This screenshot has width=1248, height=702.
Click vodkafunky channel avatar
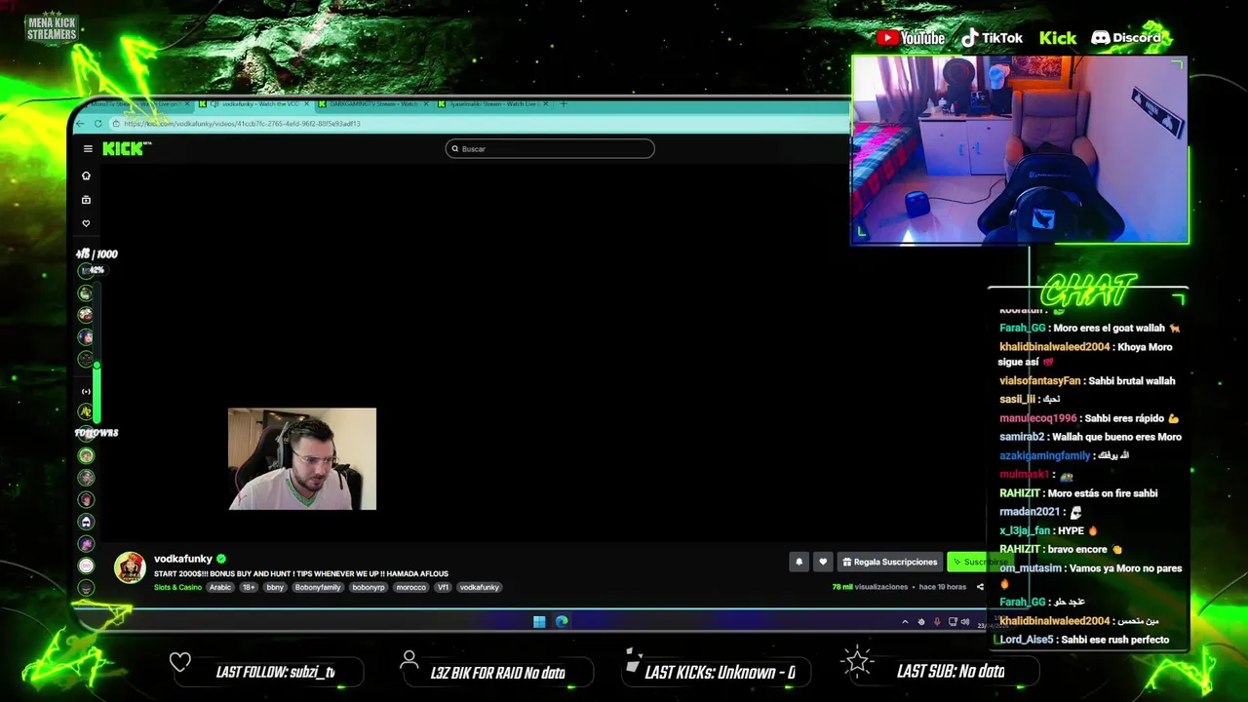point(130,567)
